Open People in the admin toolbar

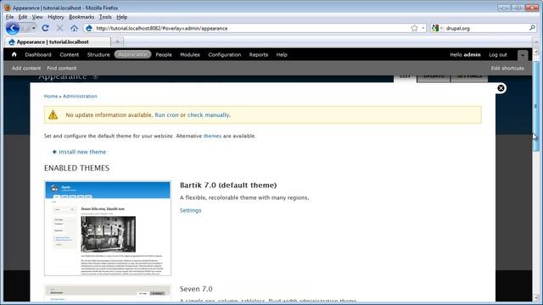tap(164, 54)
